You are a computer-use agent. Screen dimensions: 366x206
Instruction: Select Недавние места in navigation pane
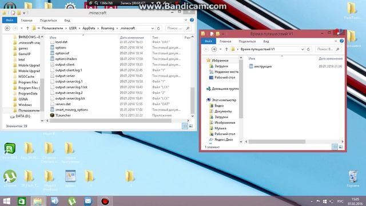coord(226,72)
